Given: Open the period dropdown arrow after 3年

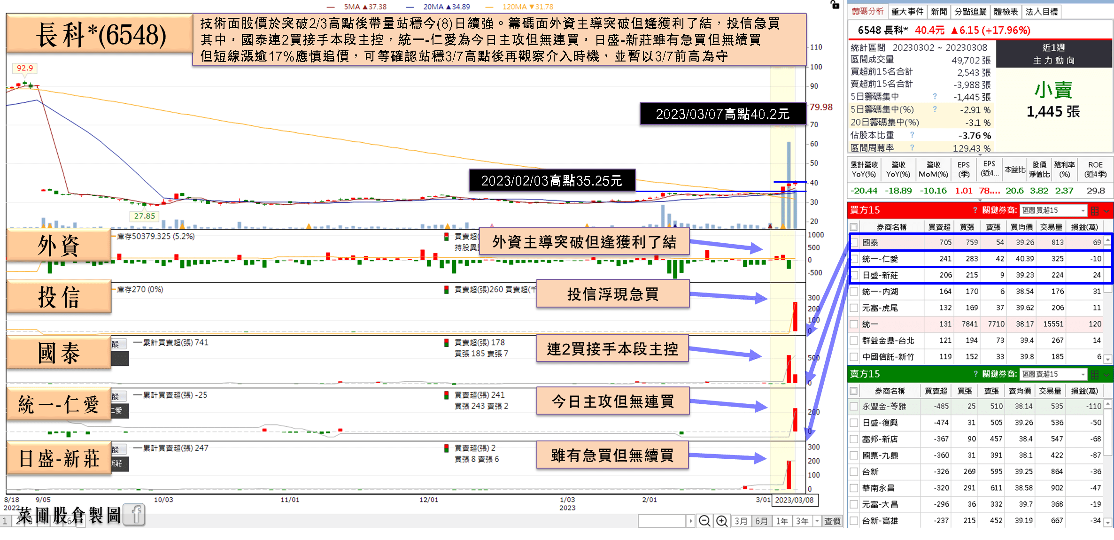Looking at the screenshot, I should (817, 521).
